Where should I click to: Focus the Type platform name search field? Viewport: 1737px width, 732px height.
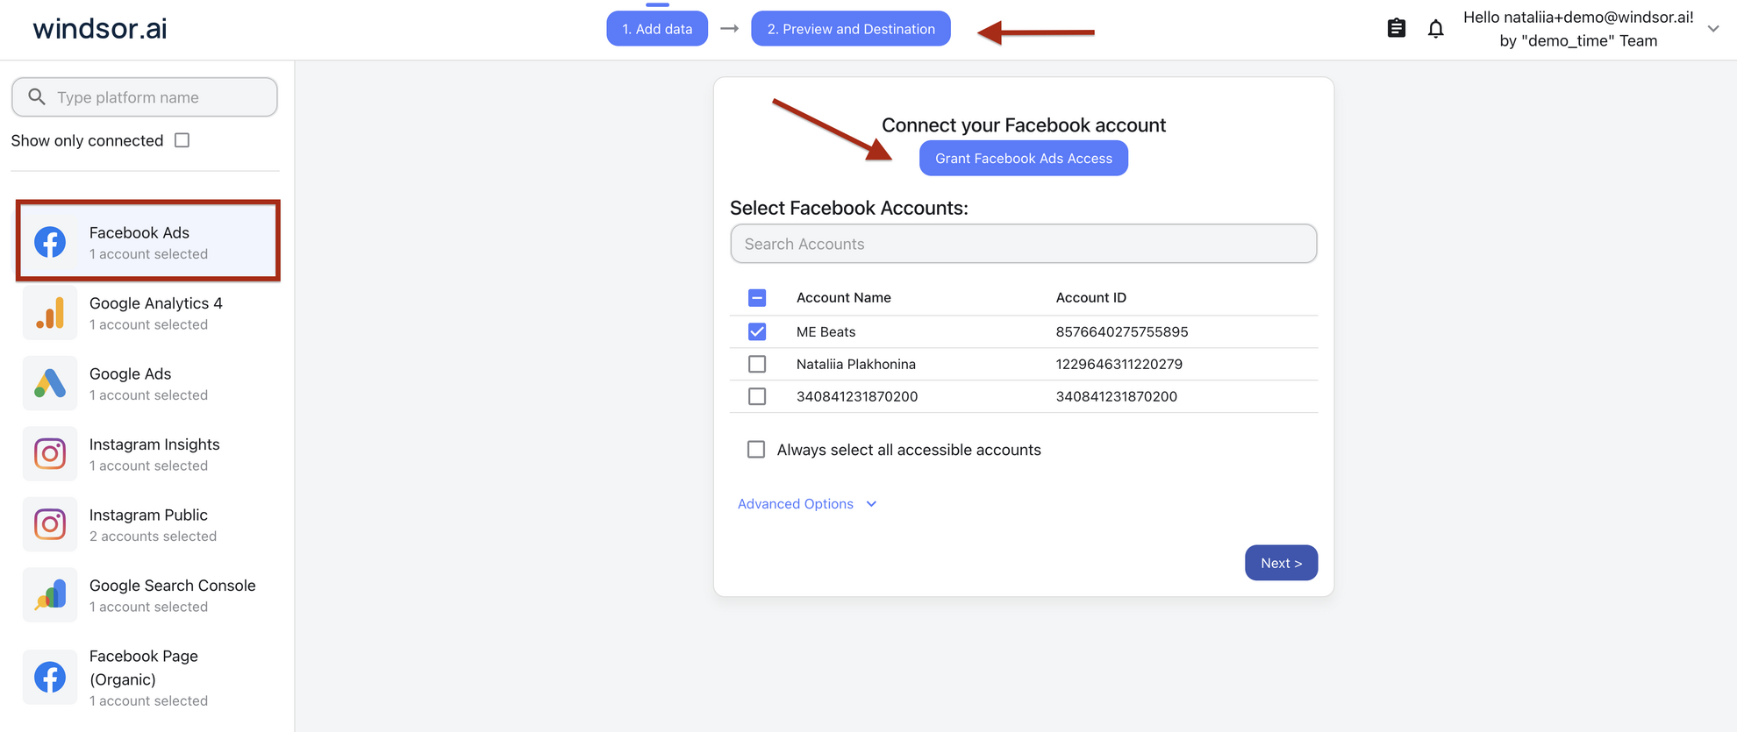[145, 96]
